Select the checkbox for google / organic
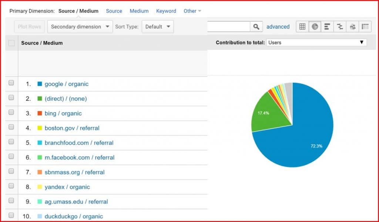This screenshot has height=222, width=379. click(x=11, y=83)
